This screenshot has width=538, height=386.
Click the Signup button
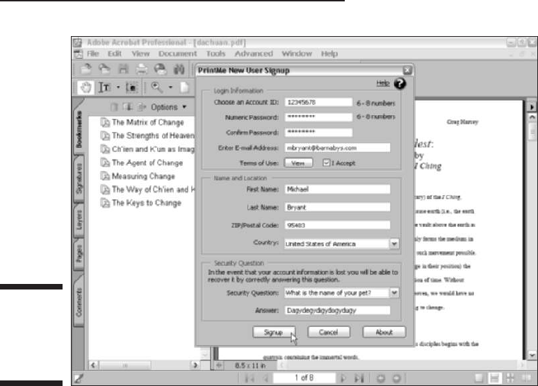273,332
